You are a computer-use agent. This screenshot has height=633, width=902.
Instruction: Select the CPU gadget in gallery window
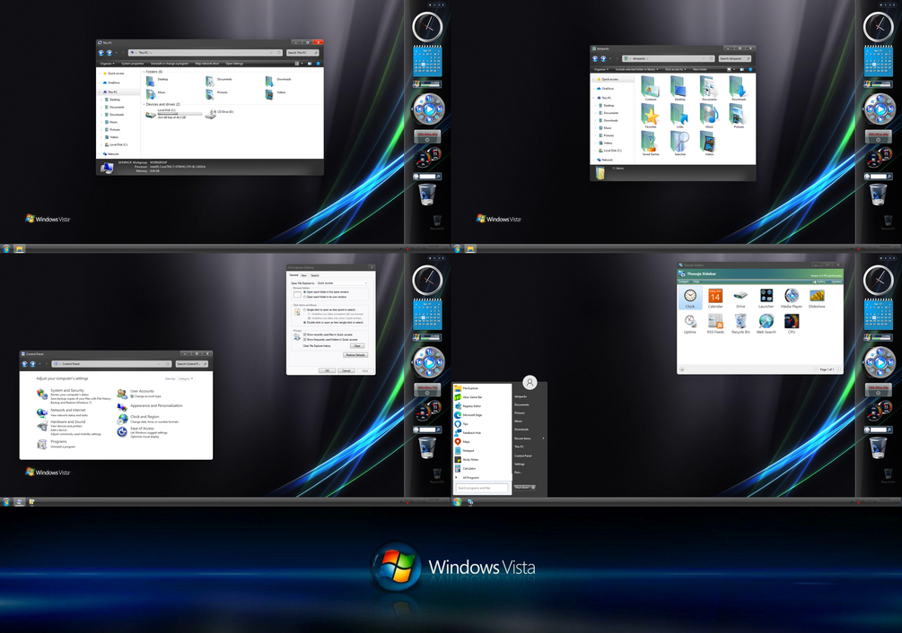coord(792,324)
